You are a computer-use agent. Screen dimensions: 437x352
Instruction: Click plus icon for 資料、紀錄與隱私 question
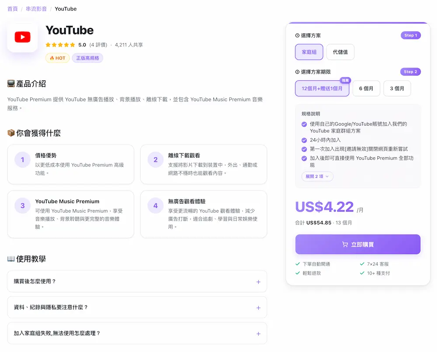point(258,308)
